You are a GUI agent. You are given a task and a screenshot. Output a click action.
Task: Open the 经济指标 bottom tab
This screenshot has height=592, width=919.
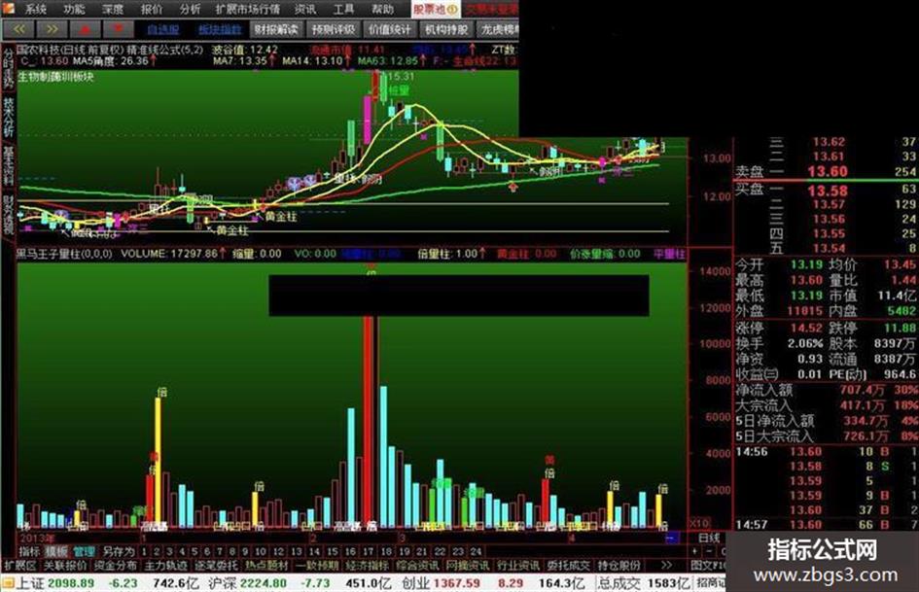pyautogui.click(x=368, y=566)
